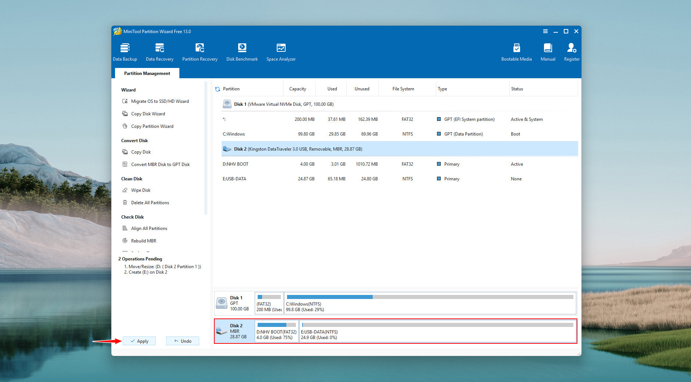Launch Migrate OS to SSD/HD Wizard
Image resolution: width=691 pixels, height=382 pixels.
(x=160, y=101)
